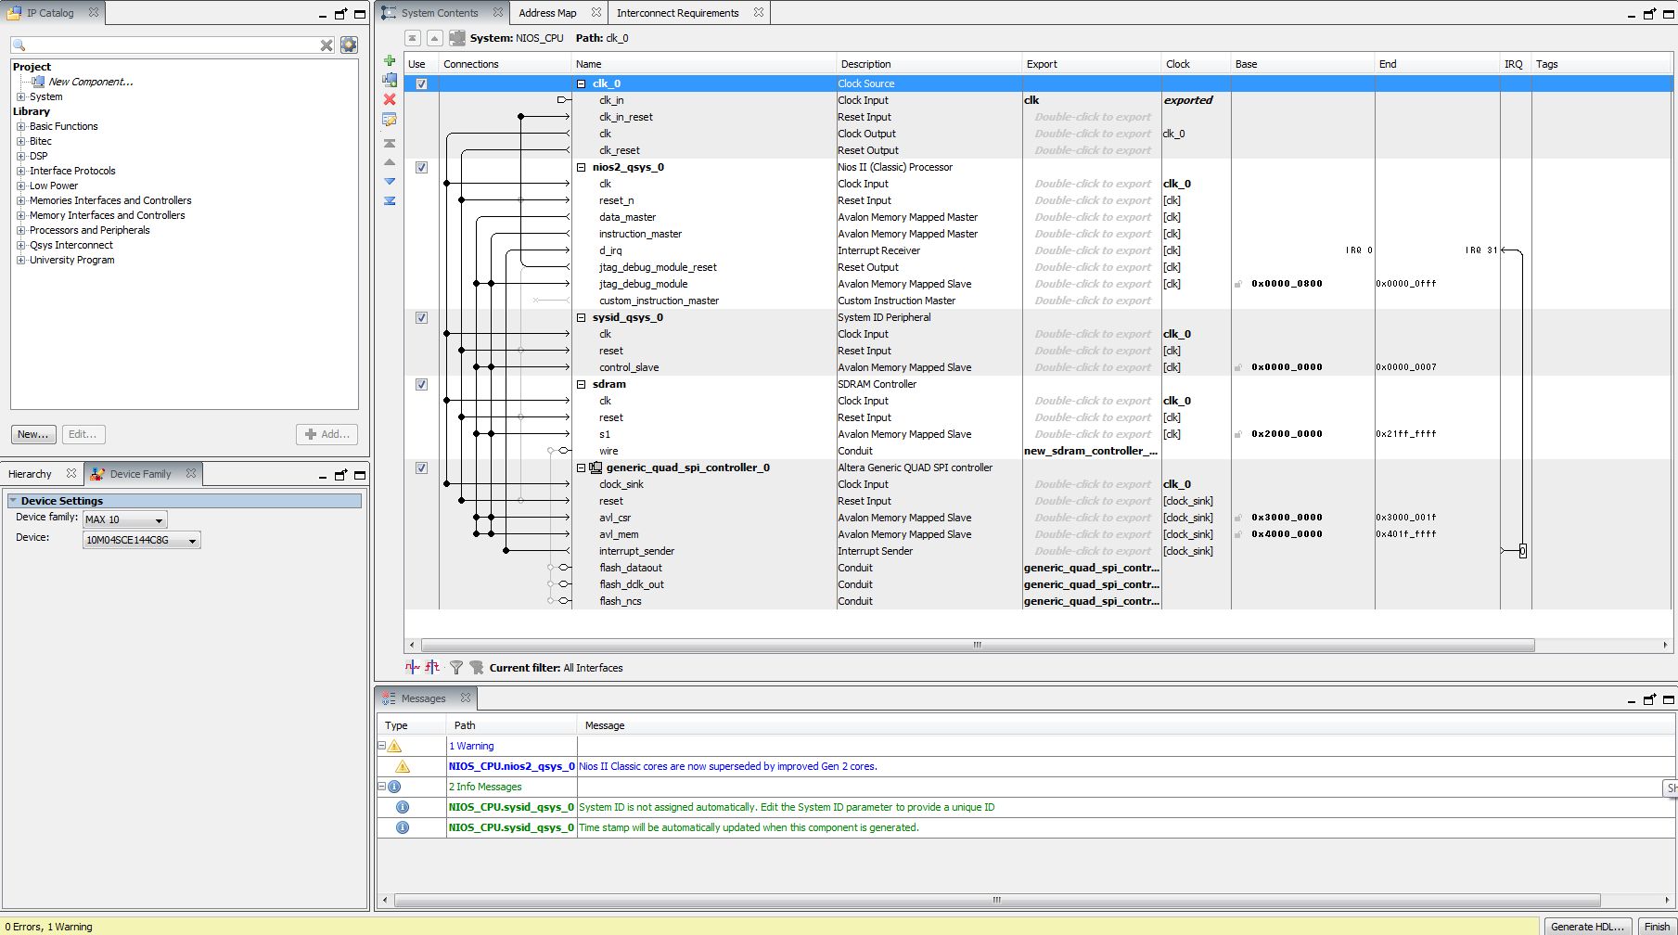Click the red X remove component icon
This screenshot has width=1678, height=935.
[390, 99]
